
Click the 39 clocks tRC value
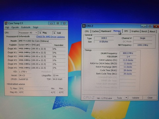(x=128, y=74)
